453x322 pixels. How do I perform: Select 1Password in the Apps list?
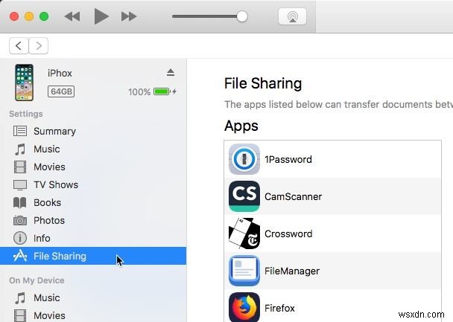point(332,159)
